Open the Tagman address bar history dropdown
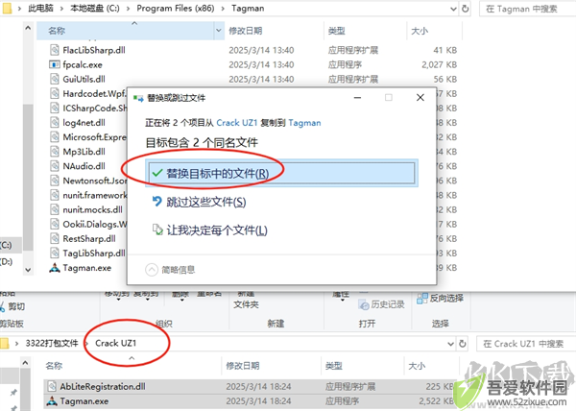 [x=453, y=9]
